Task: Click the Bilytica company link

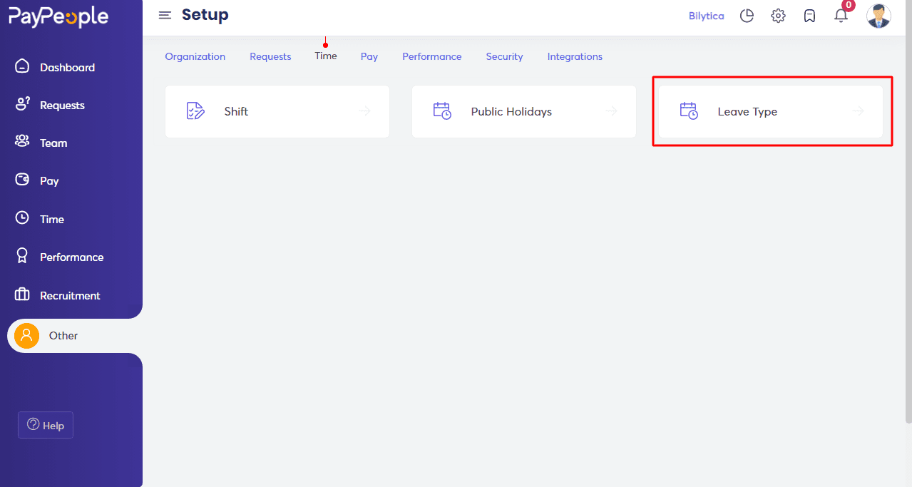Action: (x=707, y=16)
